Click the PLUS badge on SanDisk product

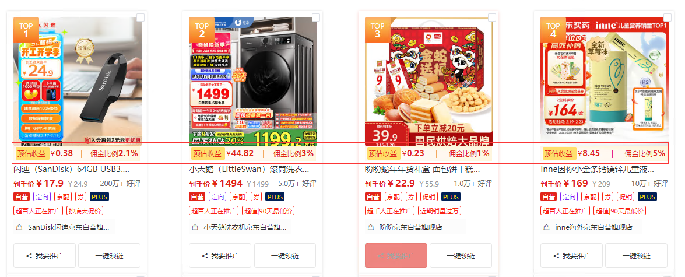pos(99,197)
